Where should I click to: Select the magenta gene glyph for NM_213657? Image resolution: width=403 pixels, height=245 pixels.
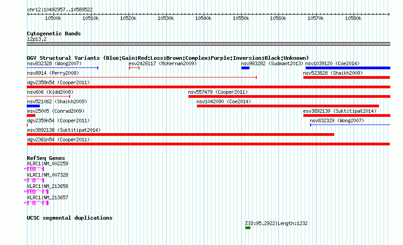click(x=36, y=203)
